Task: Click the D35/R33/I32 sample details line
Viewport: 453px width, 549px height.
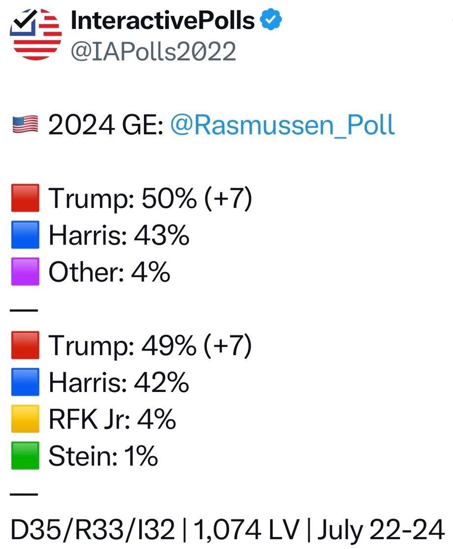Action: pyautogui.click(x=227, y=530)
